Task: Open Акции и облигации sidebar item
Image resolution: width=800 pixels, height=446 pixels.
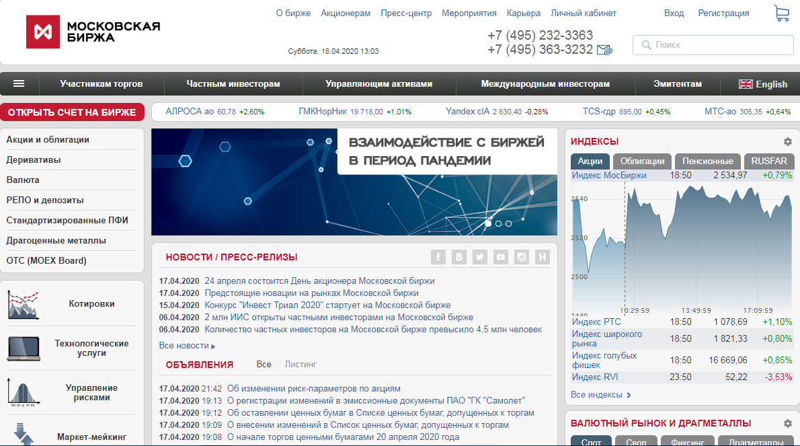Action: [48, 139]
